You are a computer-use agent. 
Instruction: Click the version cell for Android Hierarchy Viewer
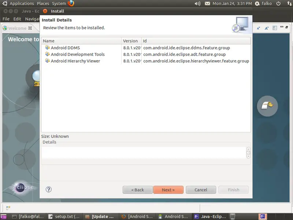click(132, 61)
